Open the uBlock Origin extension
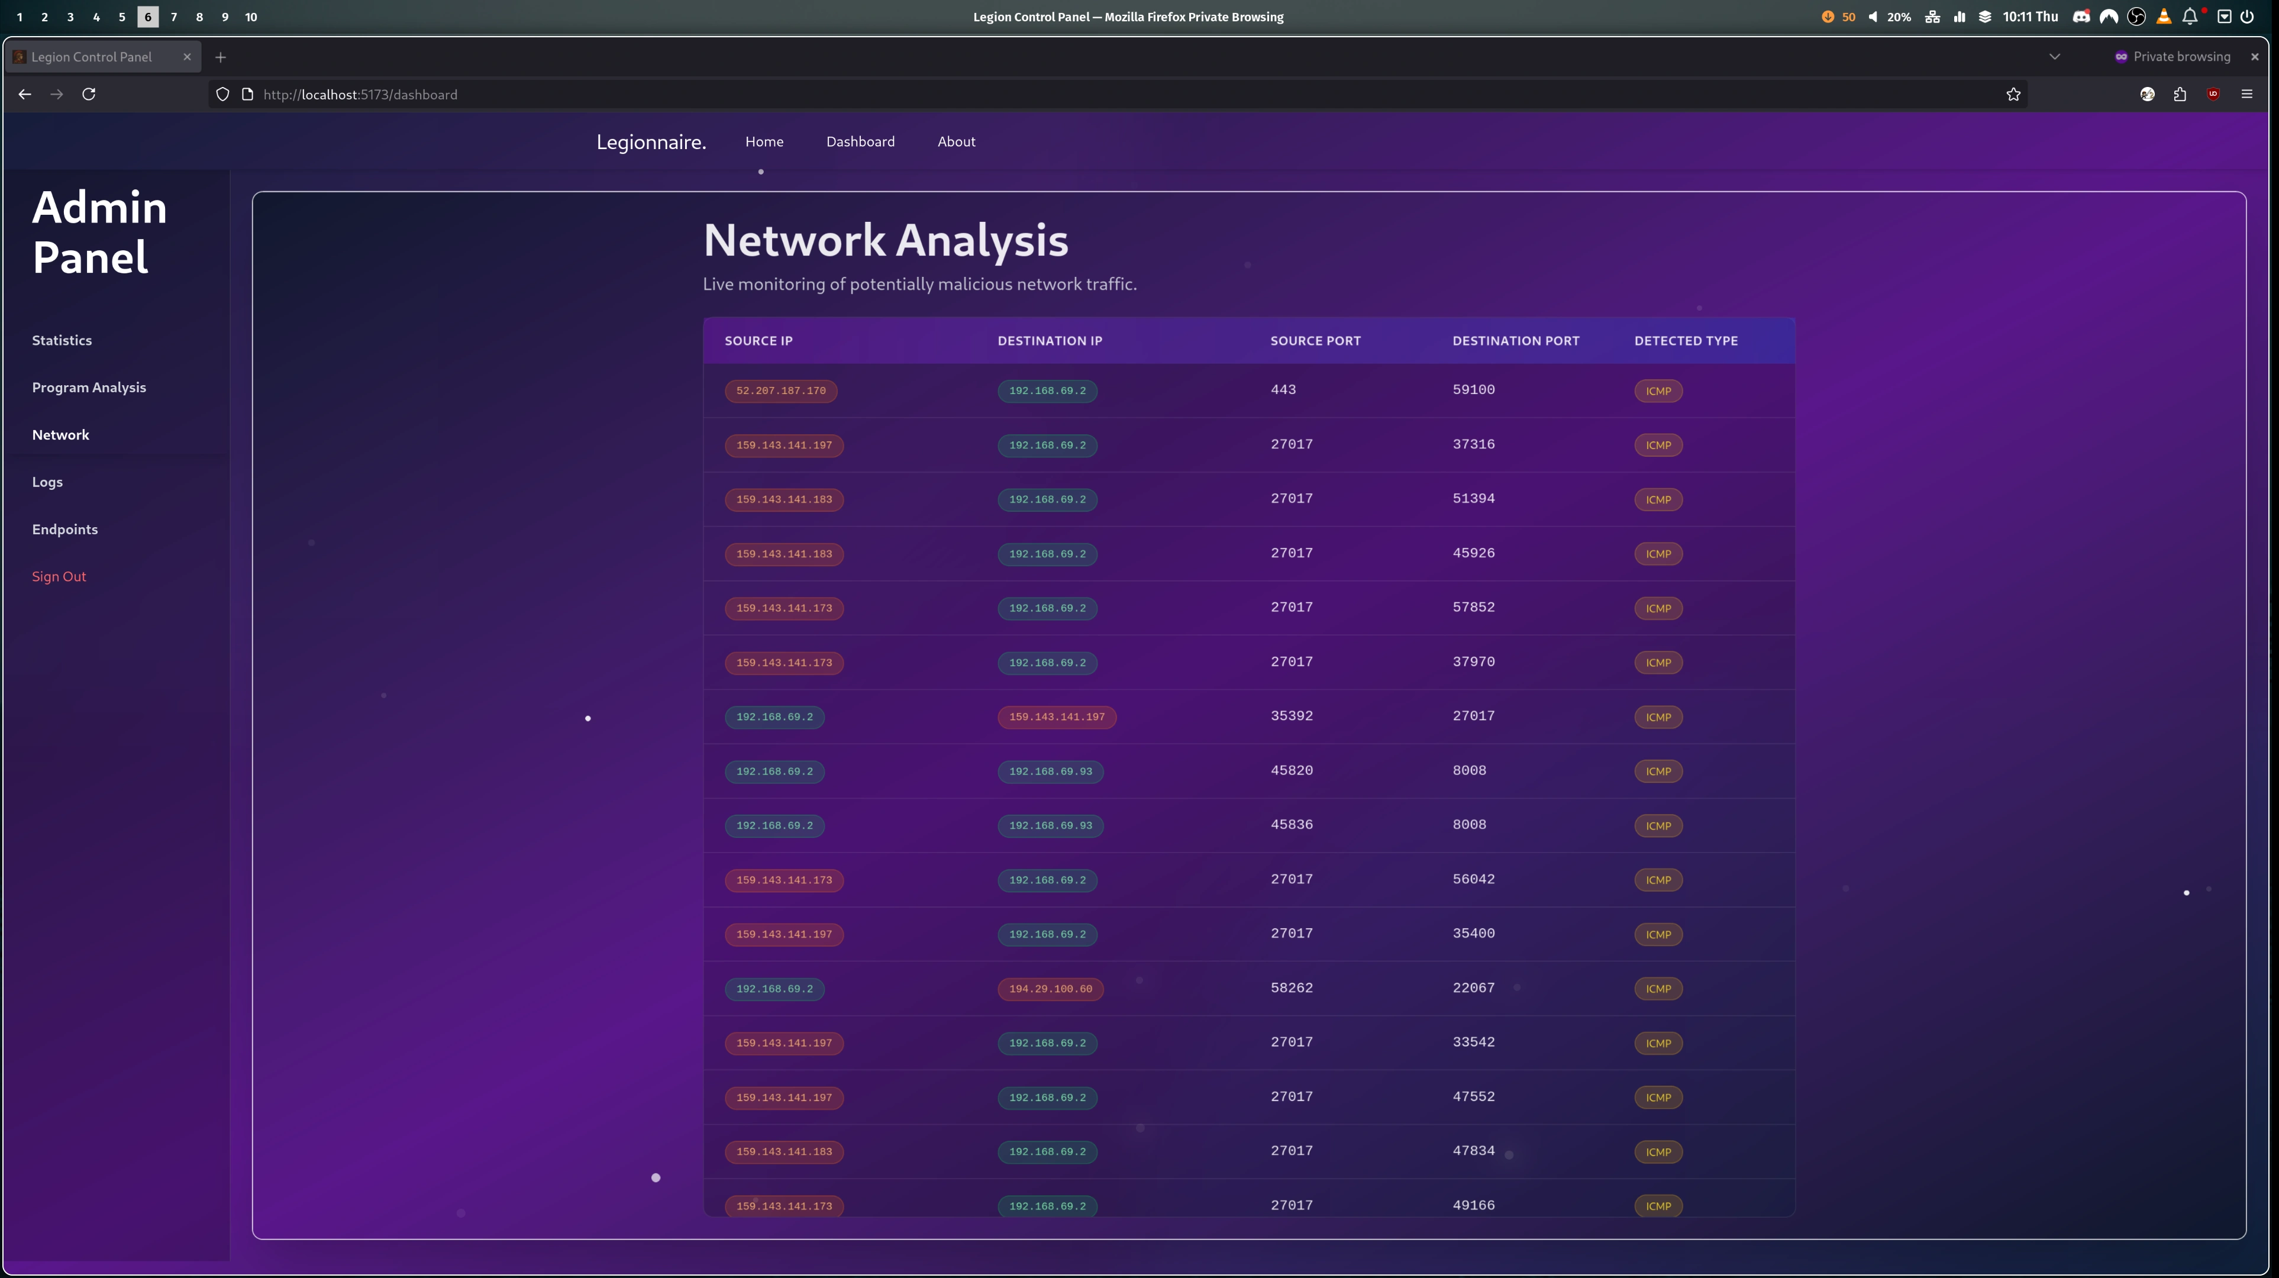Viewport: 2279px width, 1278px height. pyautogui.click(x=2213, y=94)
